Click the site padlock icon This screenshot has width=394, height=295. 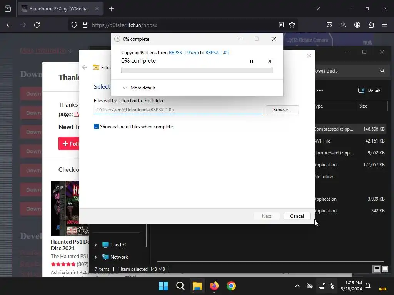pos(85,25)
